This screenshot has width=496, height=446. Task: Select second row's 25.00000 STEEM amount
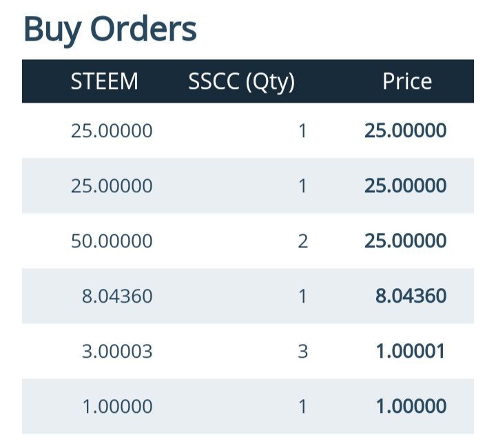click(x=112, y=186)
